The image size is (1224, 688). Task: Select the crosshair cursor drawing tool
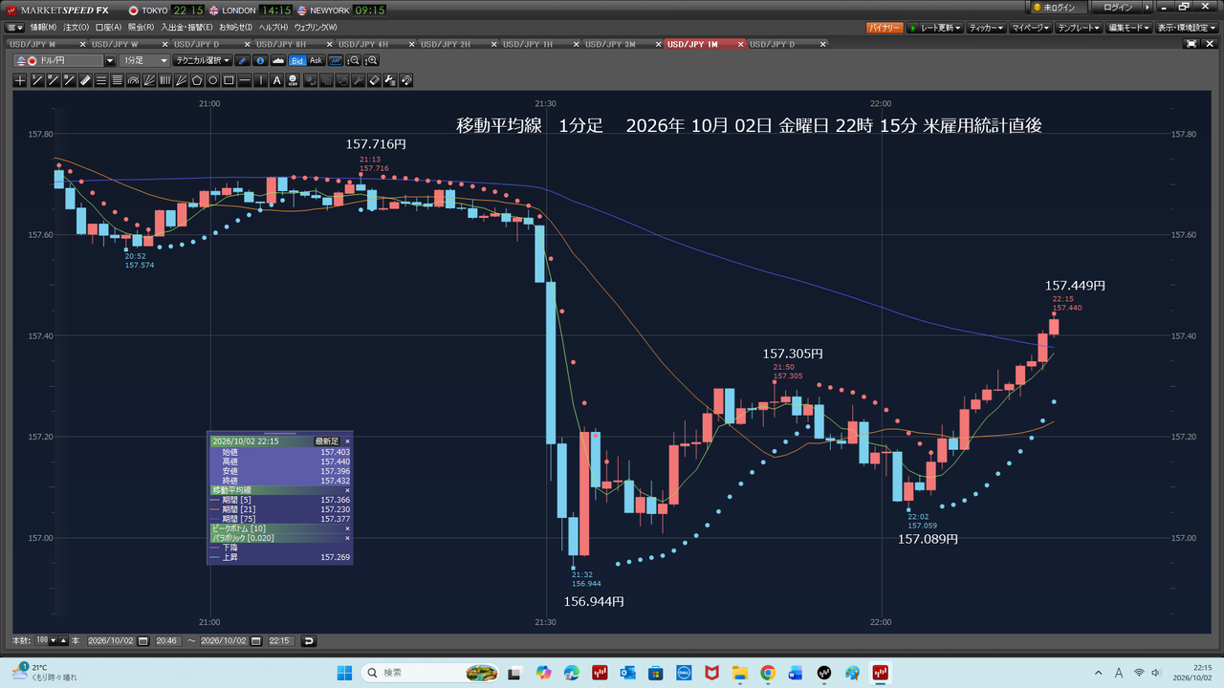pyautogui.click(x=20, y=80)
